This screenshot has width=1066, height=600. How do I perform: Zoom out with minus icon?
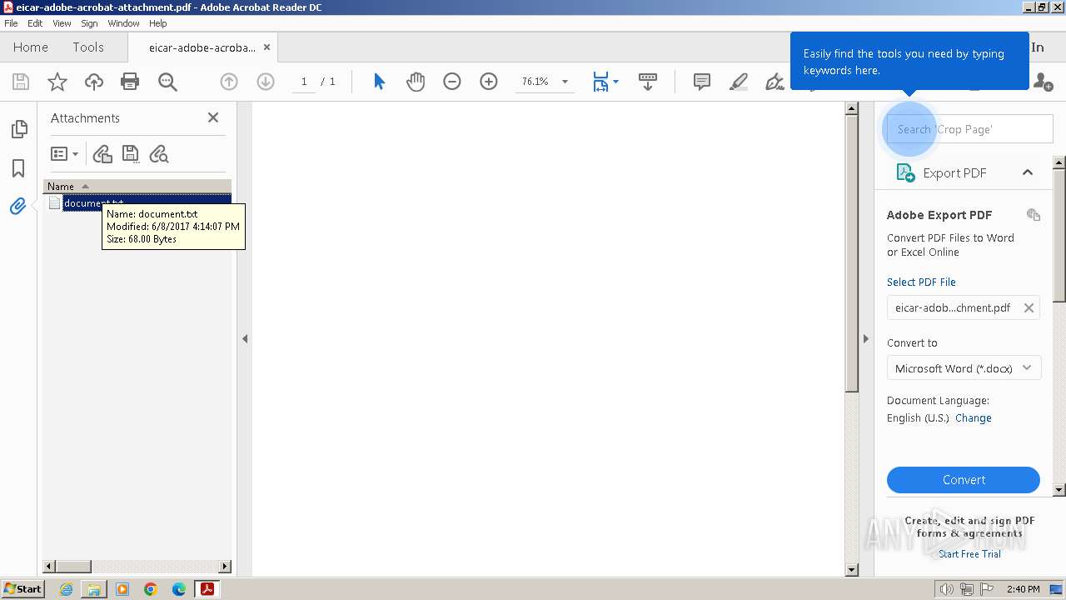coord(452,82)
